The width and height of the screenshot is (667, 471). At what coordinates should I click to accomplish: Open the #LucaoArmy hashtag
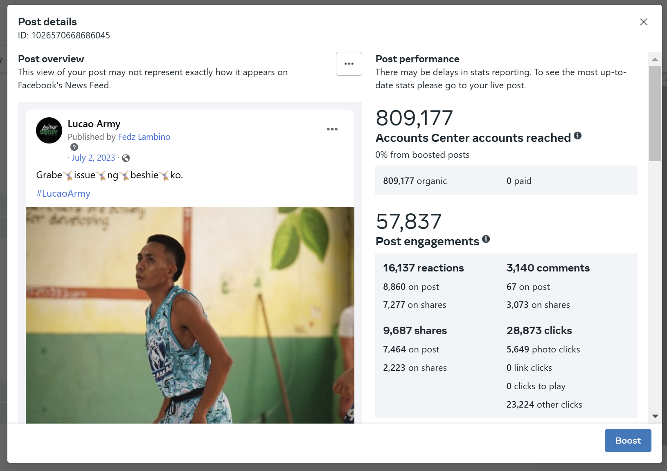[63, 193]
